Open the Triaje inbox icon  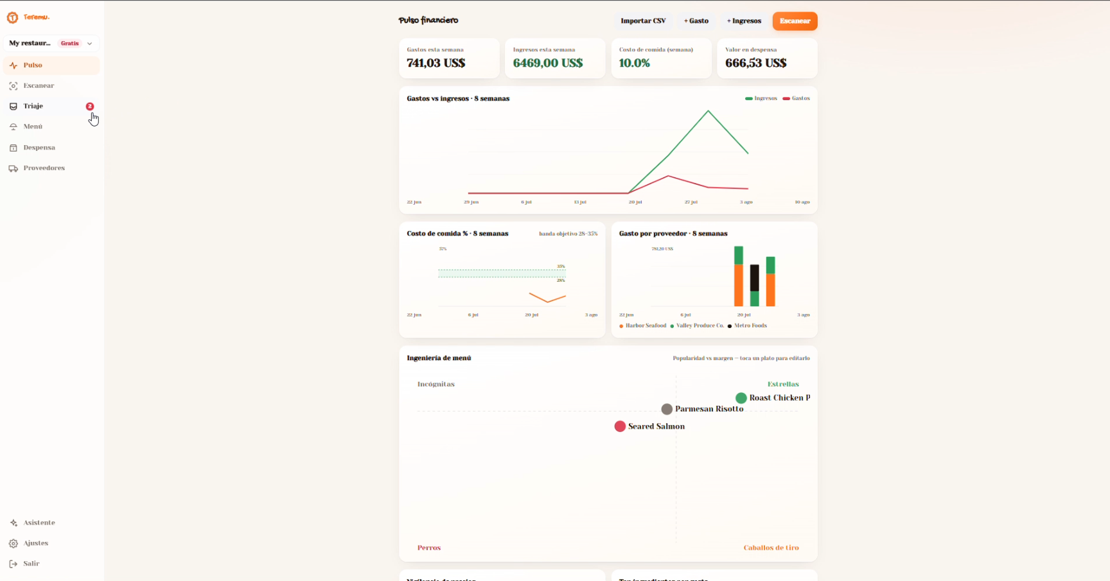[13, 107]
